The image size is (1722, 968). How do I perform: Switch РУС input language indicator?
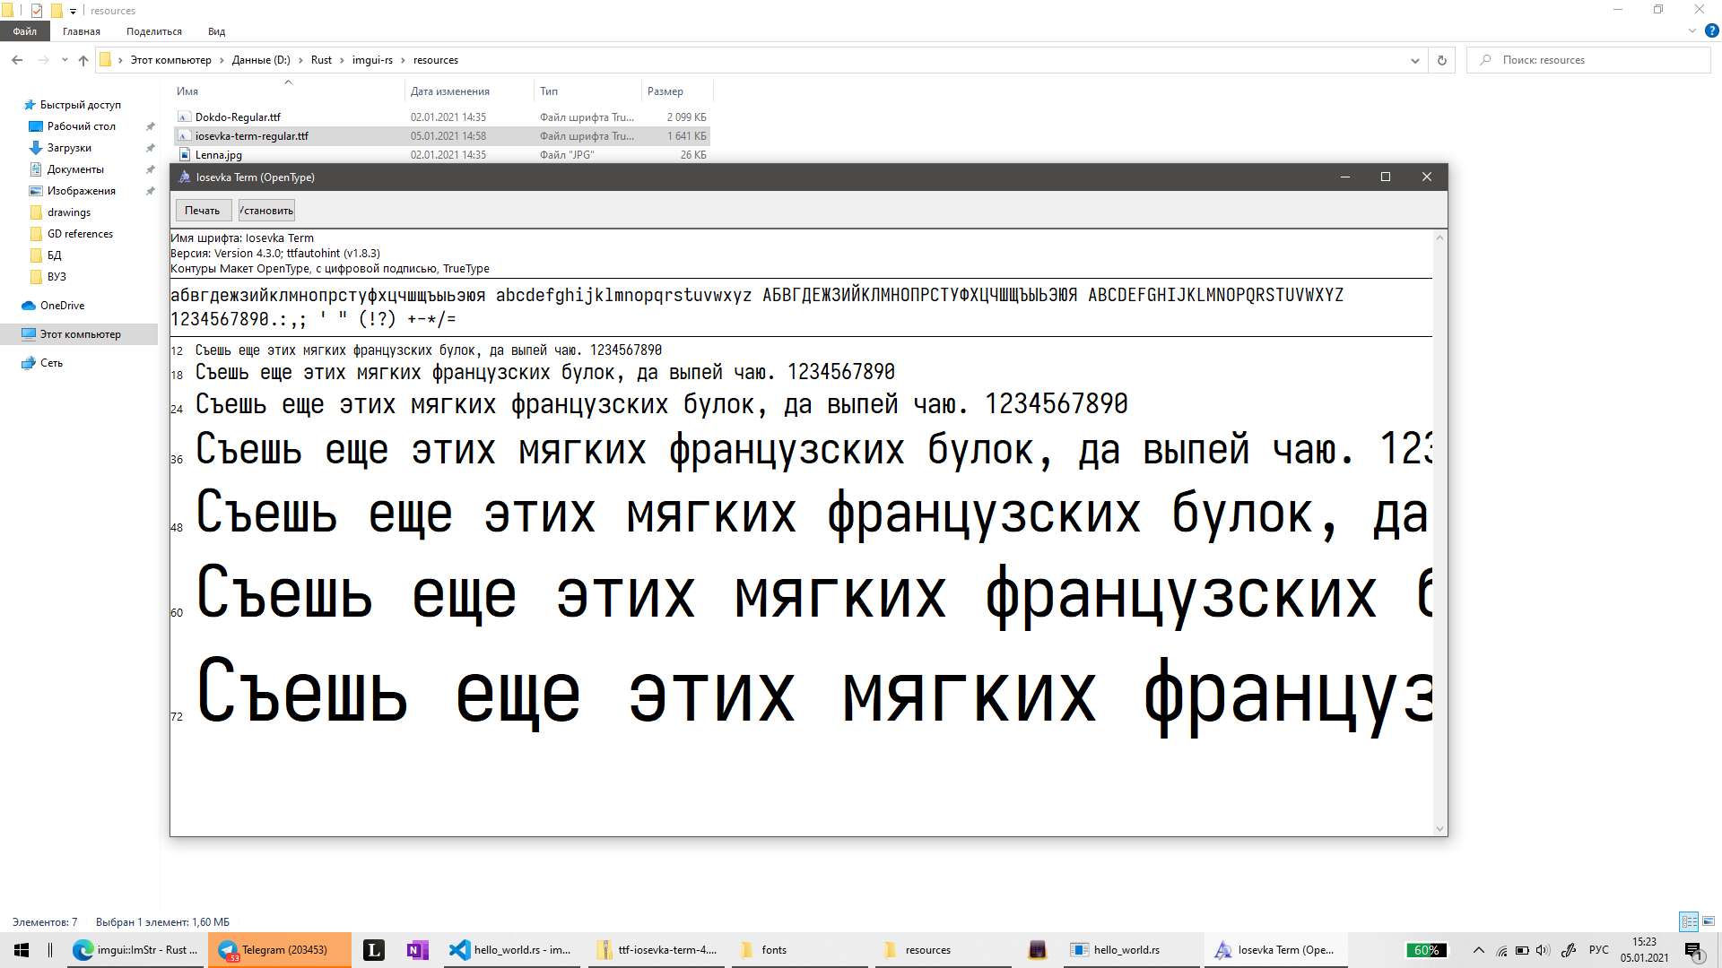tap(1599, 950)
